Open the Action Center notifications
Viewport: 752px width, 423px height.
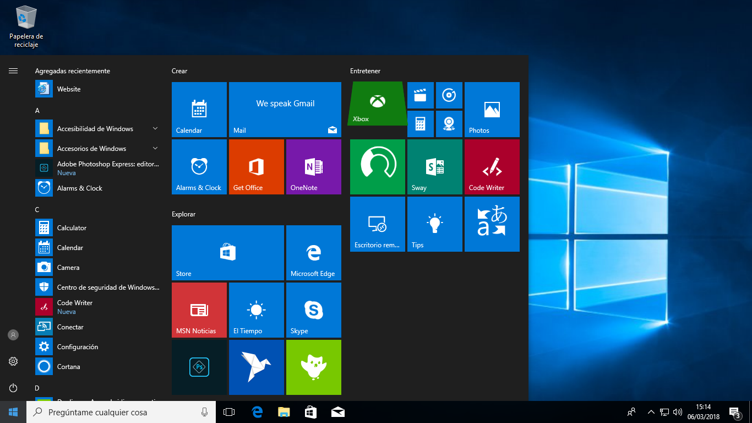[x=734, y=412]
